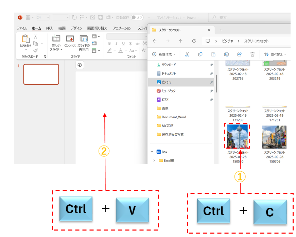
Task: Click the Reuse Slides (スライドの再利用) icon
Action: point(84,42)
